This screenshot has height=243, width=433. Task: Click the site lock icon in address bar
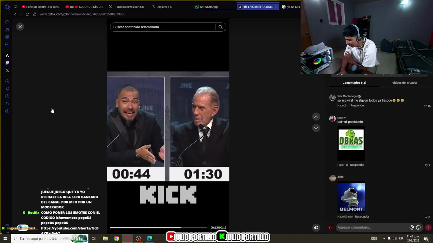(x=35, y=14)
